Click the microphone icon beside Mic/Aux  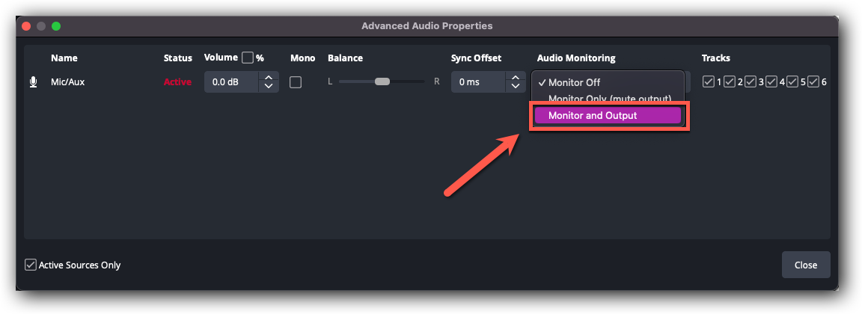[33, 82]
